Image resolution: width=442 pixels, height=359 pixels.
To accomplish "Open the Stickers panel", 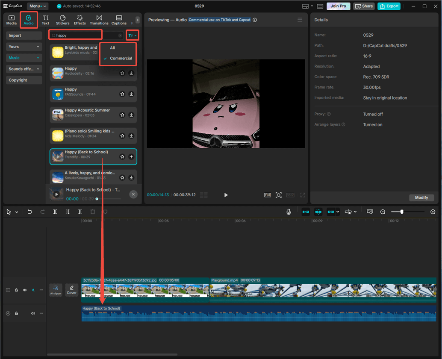I will [x=62, y=20].
